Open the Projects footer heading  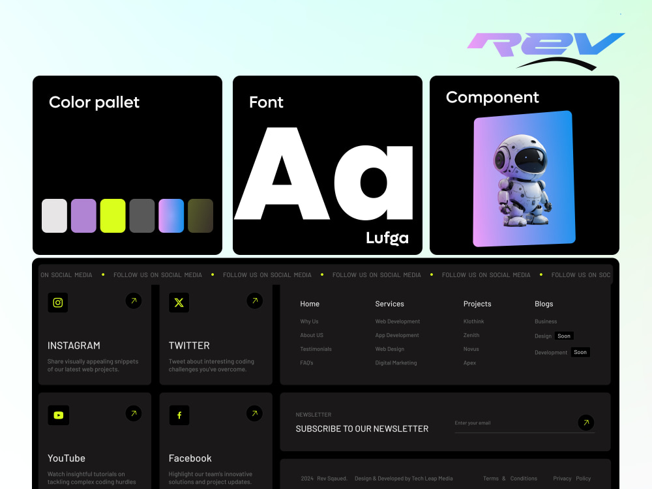point(477,304)
